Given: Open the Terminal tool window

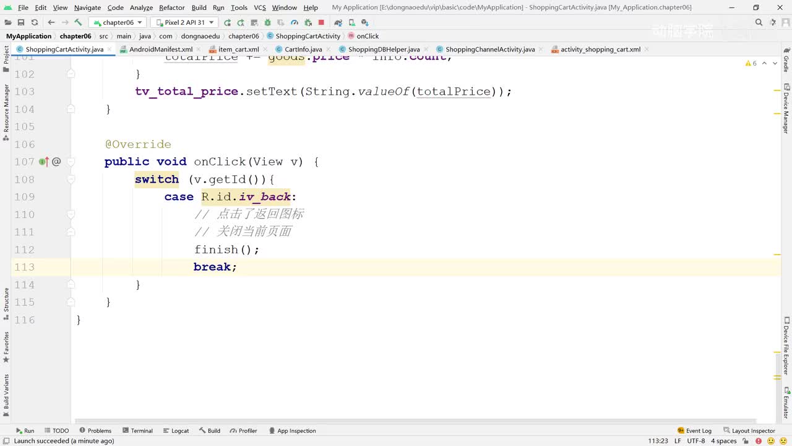Looking at the screenshot, I should coord(137,431).
